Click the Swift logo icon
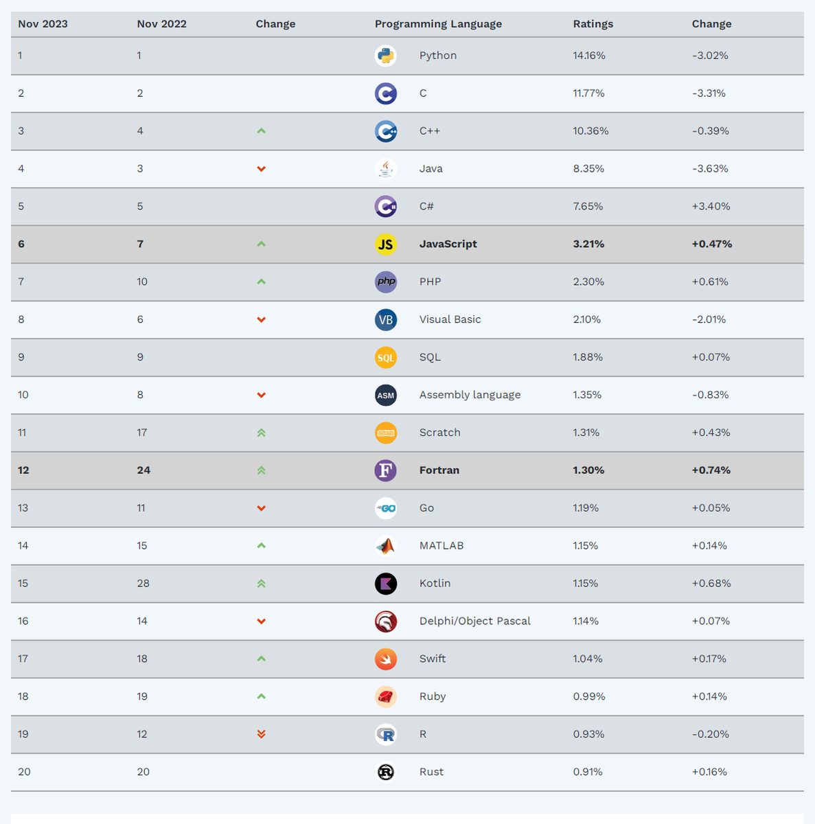 click(x=386, y=659)
